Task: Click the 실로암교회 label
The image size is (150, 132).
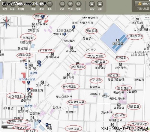Action: 24,55
